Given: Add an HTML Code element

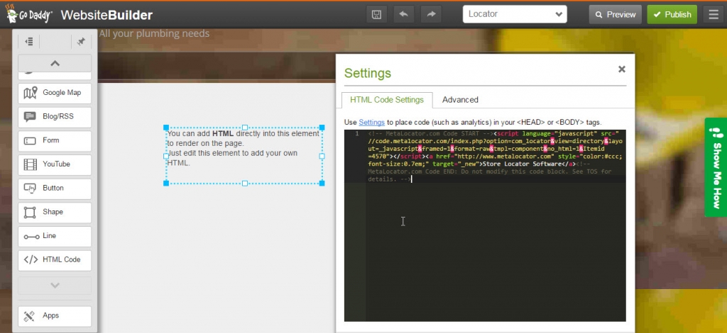Looking at the screenshot, I should point(55,260).
